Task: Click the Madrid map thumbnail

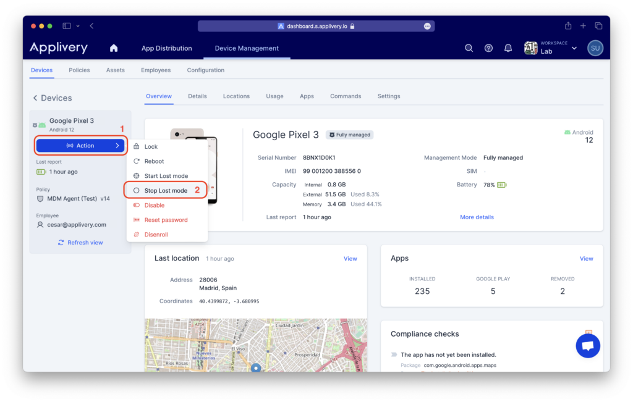Action: point(256,345)
